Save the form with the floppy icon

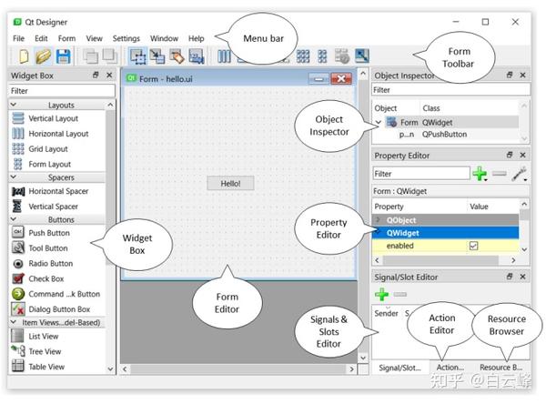63,56
